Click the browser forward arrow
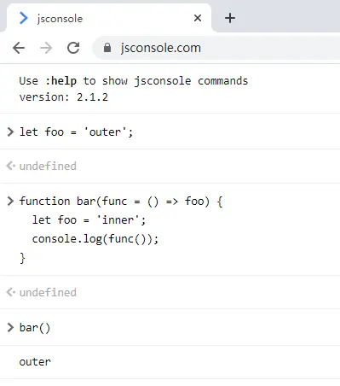340x386 pixels. coord(46,48)
